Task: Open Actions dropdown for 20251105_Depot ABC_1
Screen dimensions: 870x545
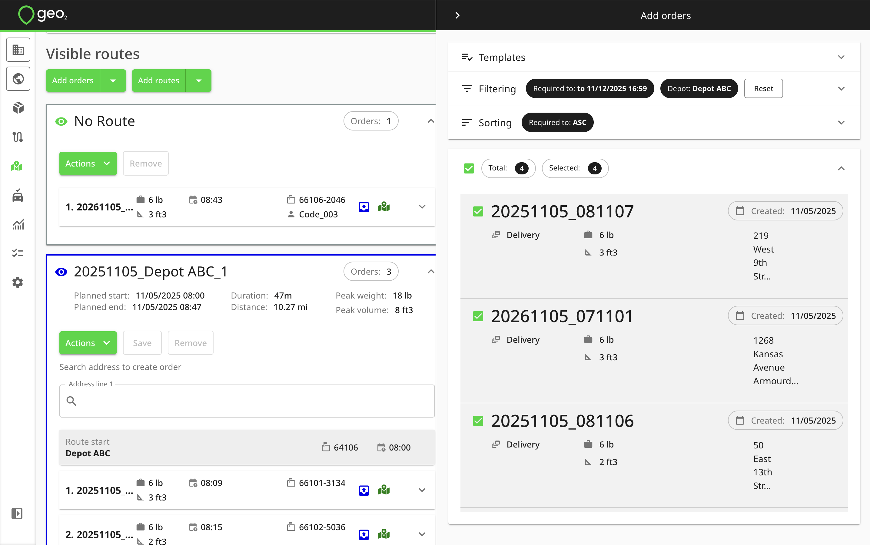Action: pyautogui.click(x=88, y=343)
